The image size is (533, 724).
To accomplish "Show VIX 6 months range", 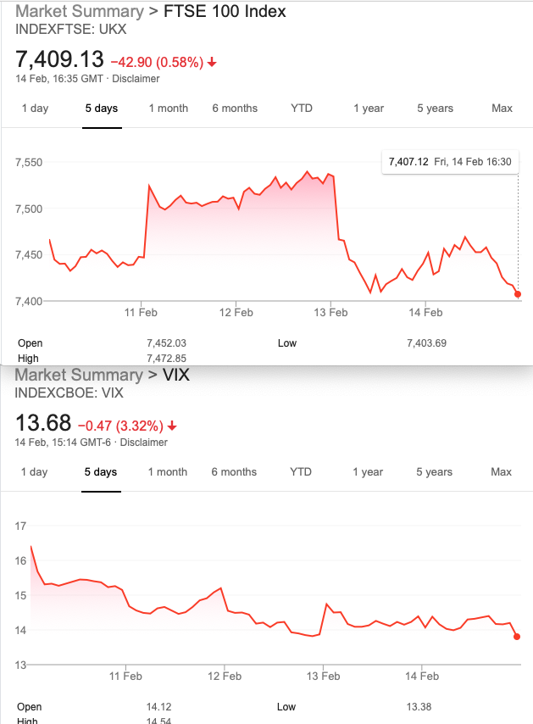I will (x=234, y=472).
